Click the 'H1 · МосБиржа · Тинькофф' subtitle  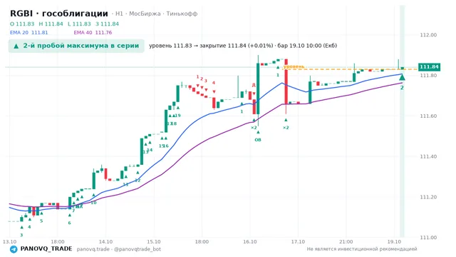157,14
